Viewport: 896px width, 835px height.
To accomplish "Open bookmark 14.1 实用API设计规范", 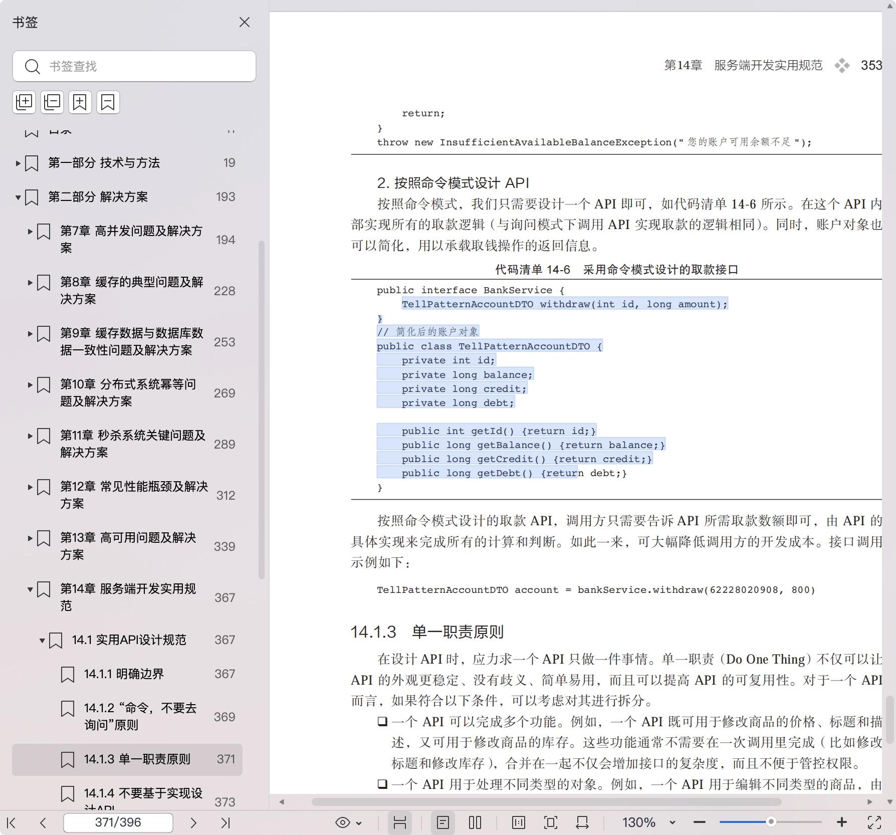I will pos(129,640).
